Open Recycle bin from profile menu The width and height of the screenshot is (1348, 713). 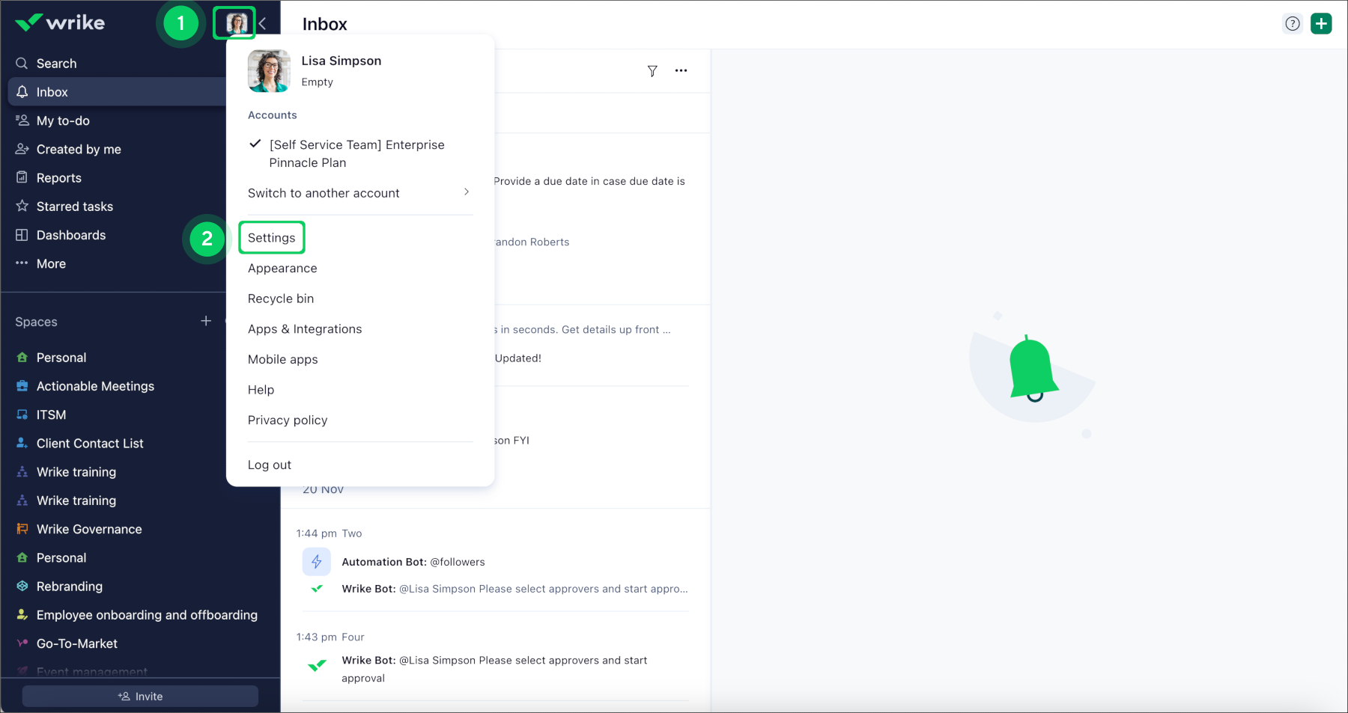click(x=281, y=299)
